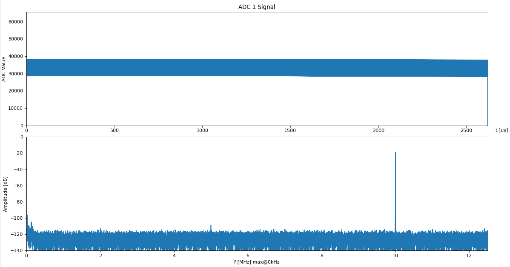Click the sharp drop ending the ADC trace

(x=487, y=101)
